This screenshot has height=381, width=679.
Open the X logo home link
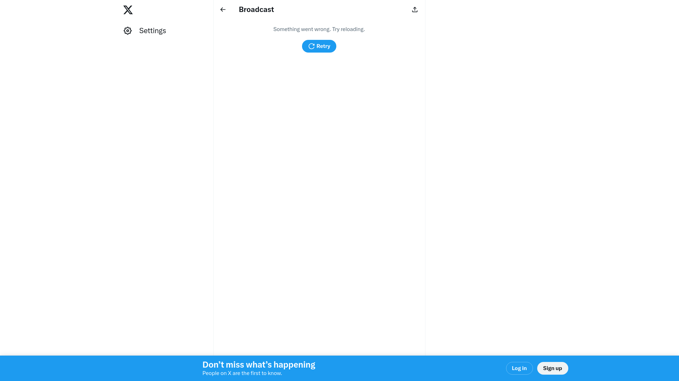(128, 10)
